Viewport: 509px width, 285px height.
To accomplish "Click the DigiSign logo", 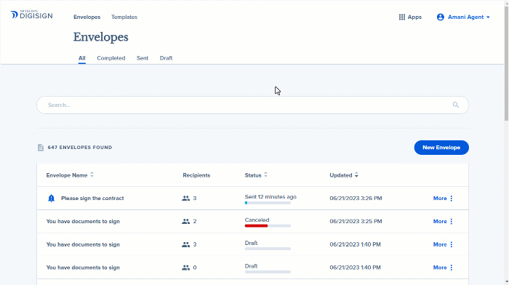I will (31, 15).
